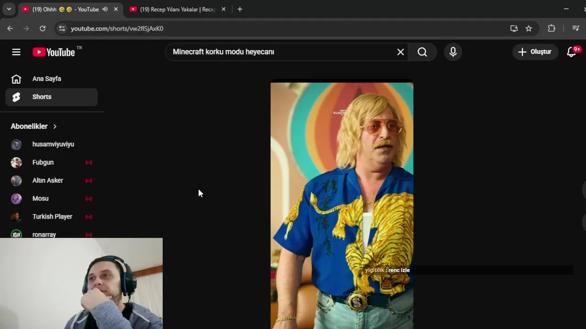View site information icon in address bar
The image size is (586, 329).
coord(62,28)
